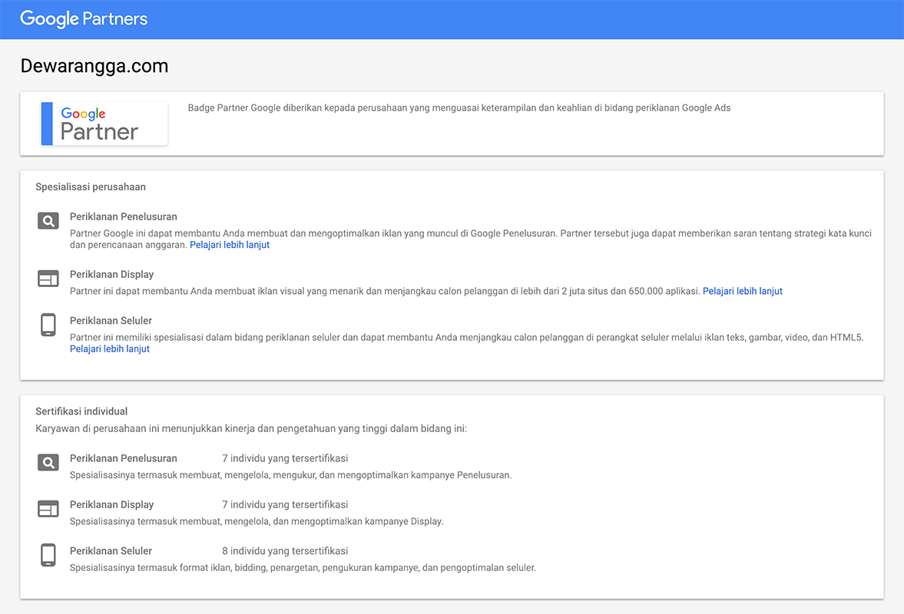Open Pelajari lebih lanjut link for Periklanan Display
The width and height of the screenshot is (904, 614).
[743, 291]
